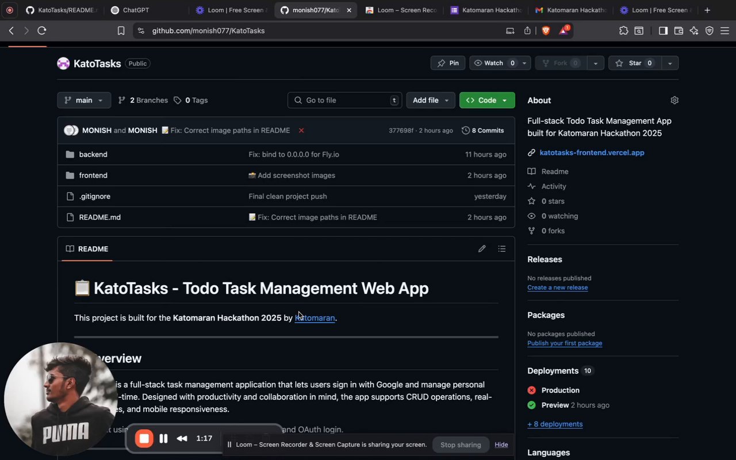Hide the Loom screen sharing banner

(x=501, y=444)
